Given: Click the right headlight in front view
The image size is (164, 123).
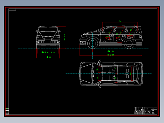Looking at the screenshot, I should (57, 37).
